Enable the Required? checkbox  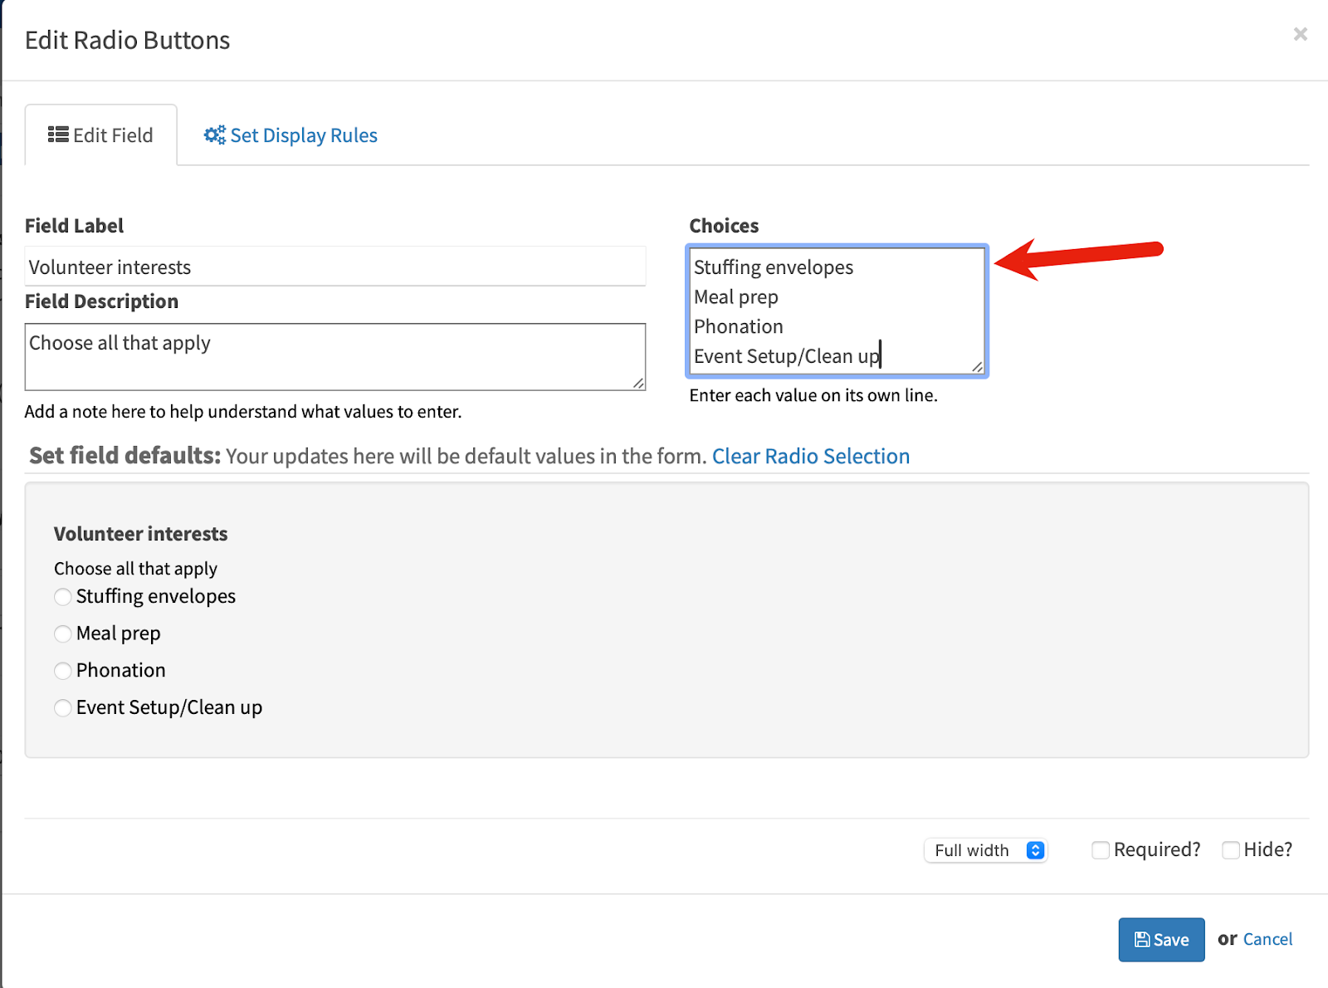[1101, 850]
